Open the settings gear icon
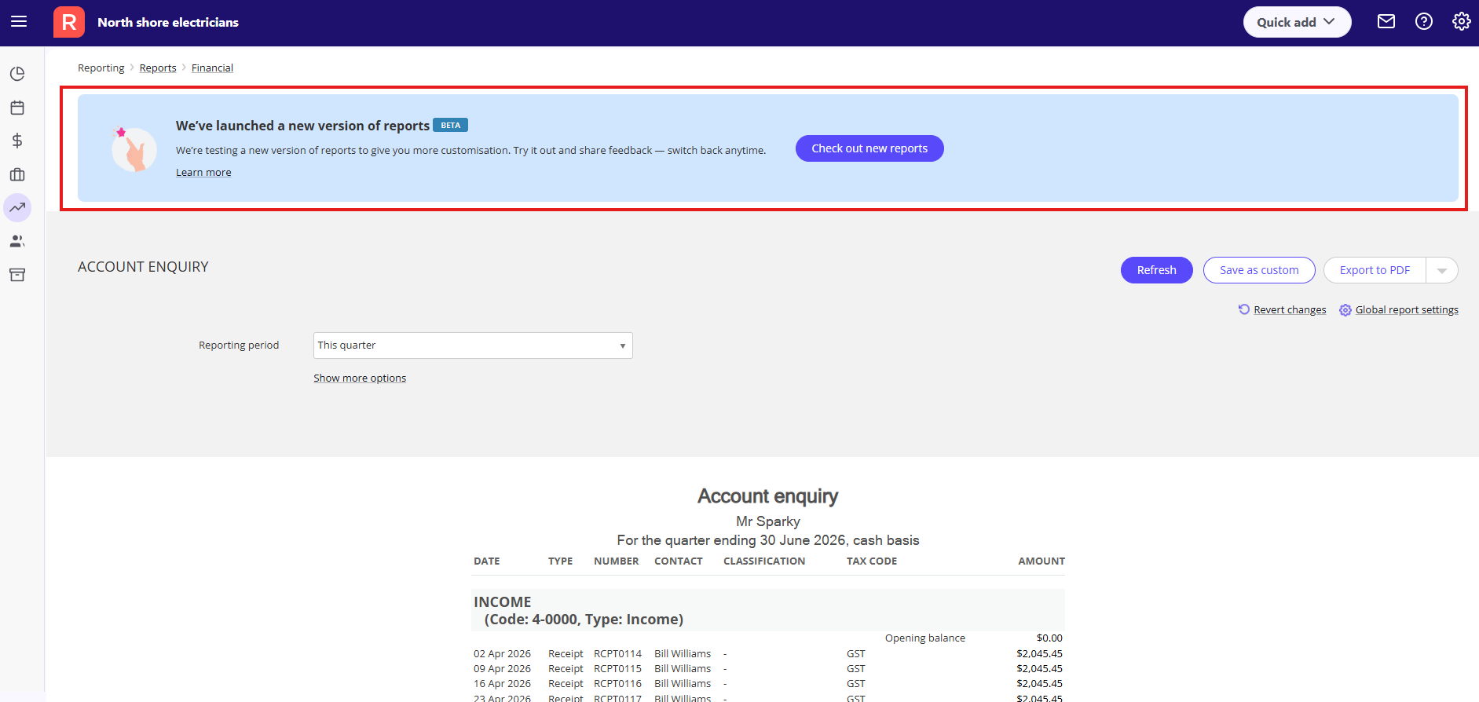1479x702 pixels. [1462, 22]
